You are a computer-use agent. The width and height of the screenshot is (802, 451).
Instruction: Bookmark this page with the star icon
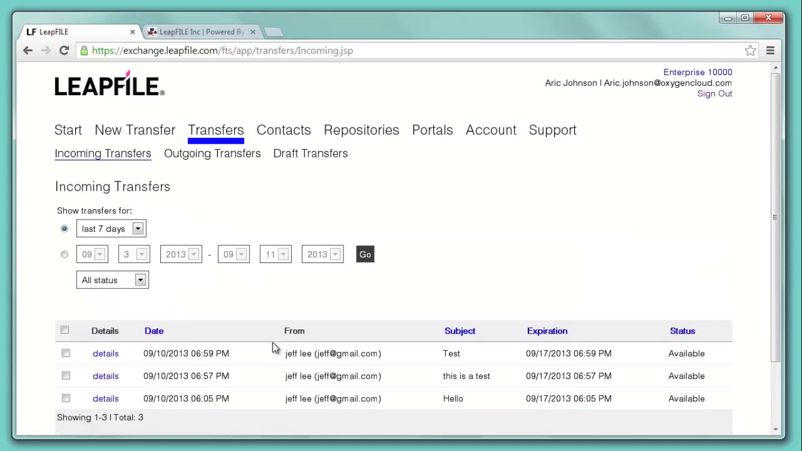[750, 51]
